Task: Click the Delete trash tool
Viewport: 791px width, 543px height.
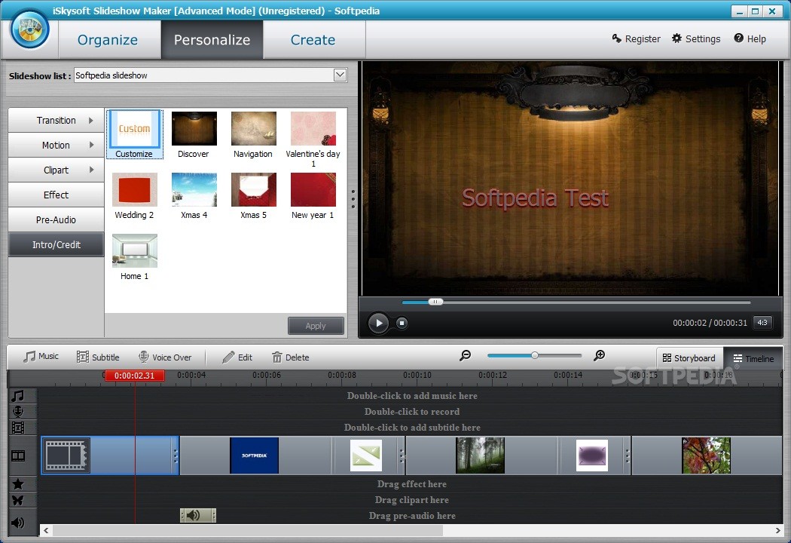Action: point(291,357)
